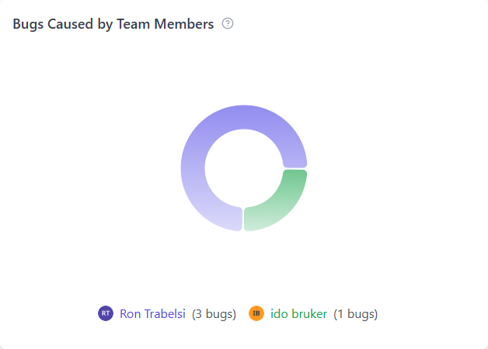Viewport: 488px width, 349px height.
Task: Open the ido bruker name link
Action: pyautogui.click(x=298, y=314)
